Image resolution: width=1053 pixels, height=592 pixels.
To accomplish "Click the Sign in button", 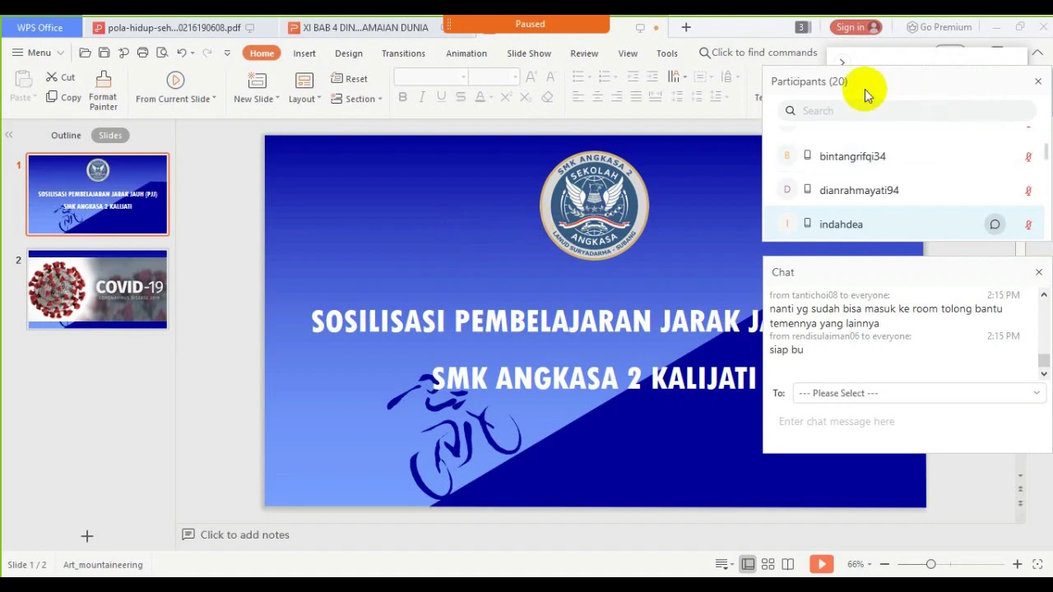I will (856, 27).
